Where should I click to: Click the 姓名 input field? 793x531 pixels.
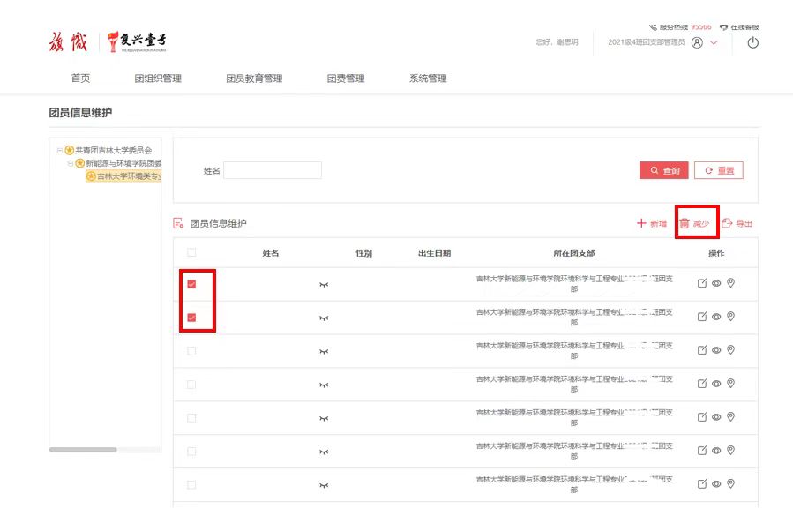coord(272,170)
